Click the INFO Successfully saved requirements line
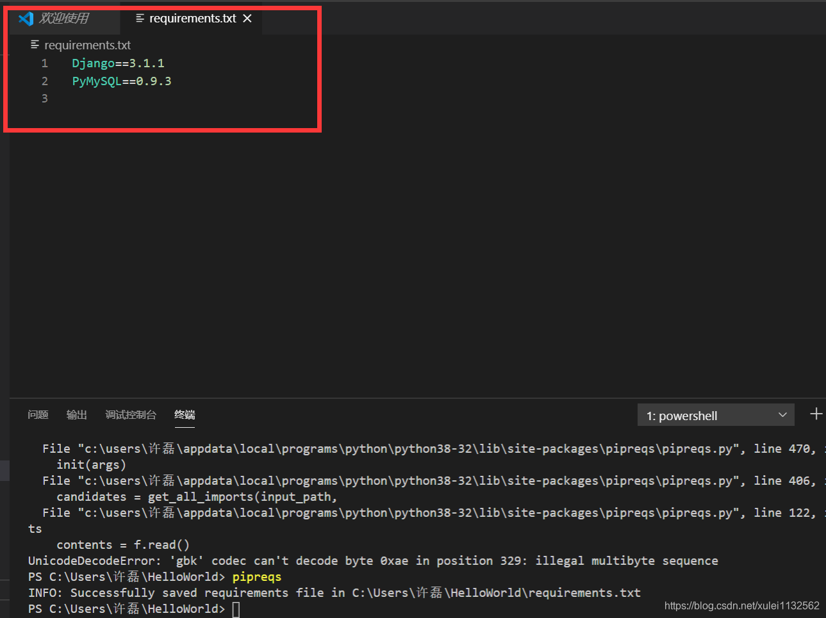Viewport: 826px width, 618px height. pyautogui.click(x=335, y=593)
